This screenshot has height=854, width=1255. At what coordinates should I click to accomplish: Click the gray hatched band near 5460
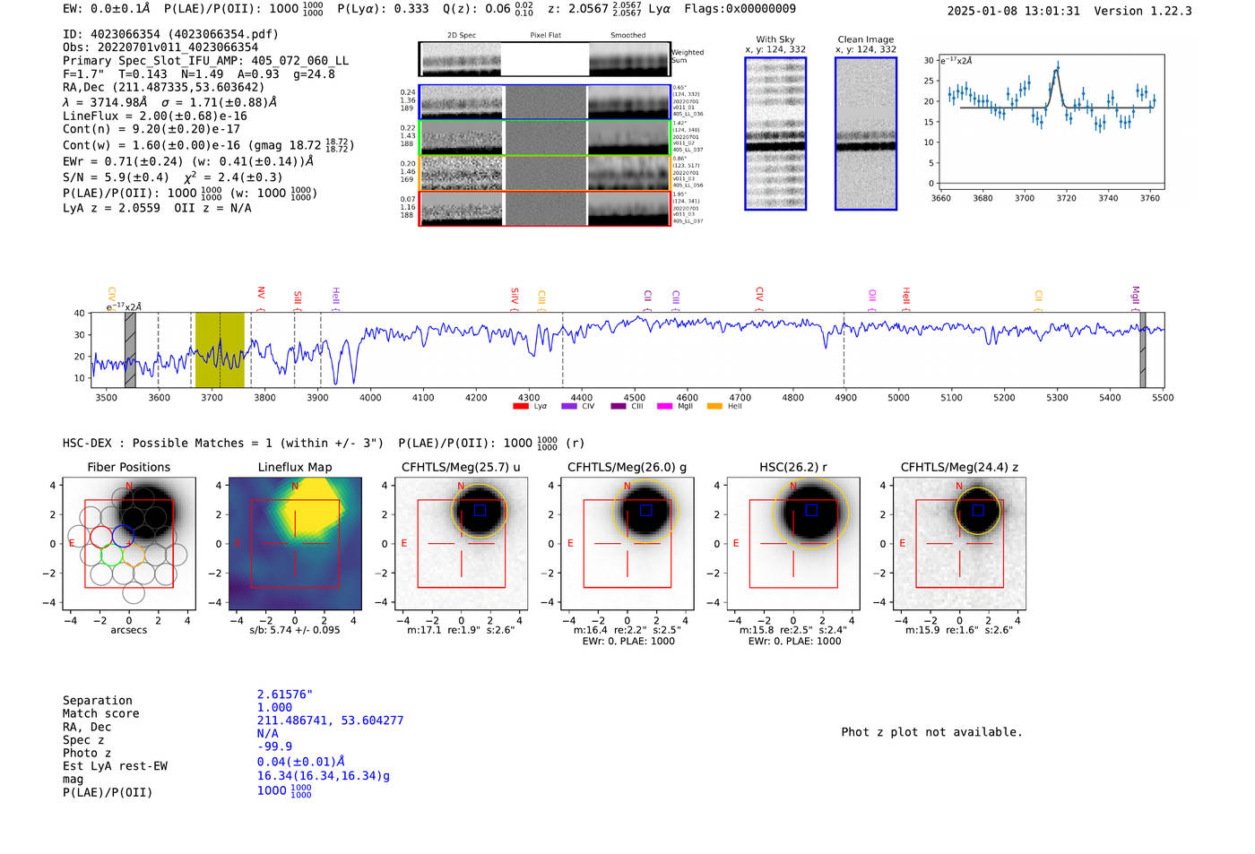tap(1143, 350)
